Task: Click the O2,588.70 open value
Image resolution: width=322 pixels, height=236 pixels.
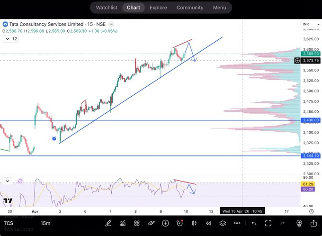Action: [12, 31]
